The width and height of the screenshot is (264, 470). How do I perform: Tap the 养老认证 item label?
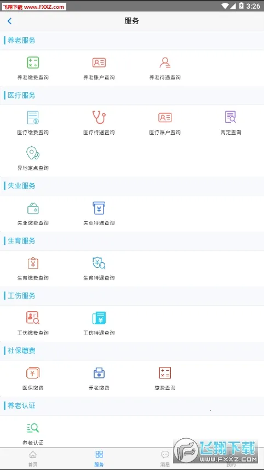coord(33,443)
